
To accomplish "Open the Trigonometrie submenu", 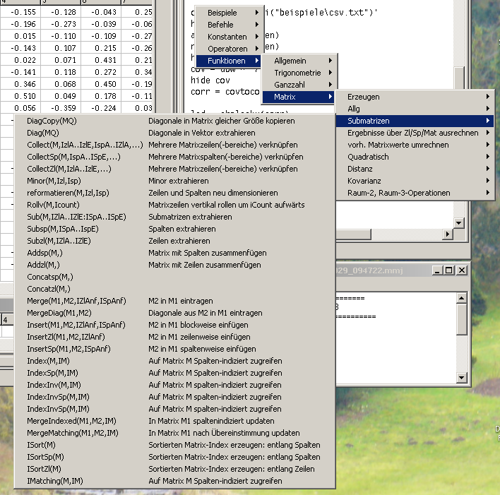I will (299, 73).
